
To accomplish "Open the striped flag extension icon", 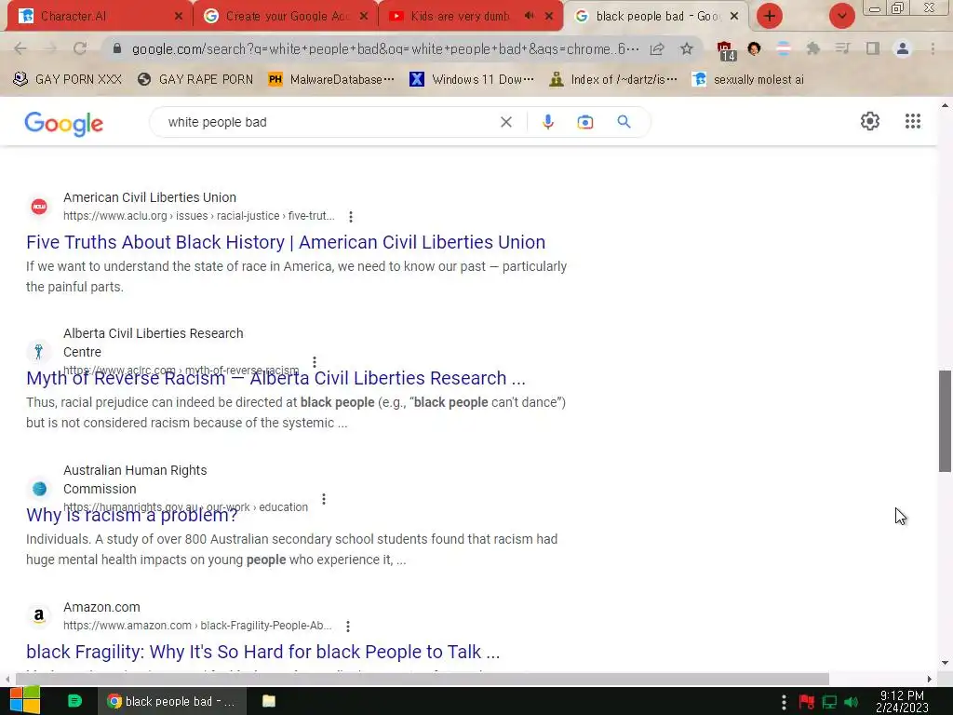I will click(x=784, y=48).
